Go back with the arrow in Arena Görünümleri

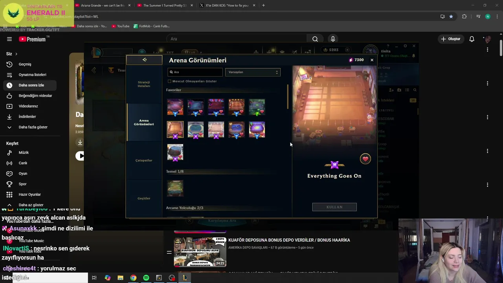[x=144, y=60]
